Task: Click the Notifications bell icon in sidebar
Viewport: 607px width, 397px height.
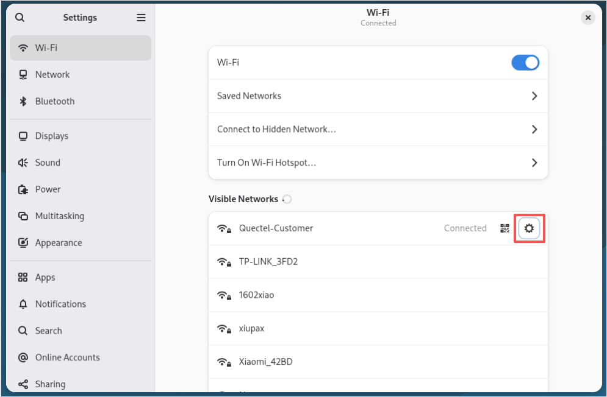Action: [23, 304]
